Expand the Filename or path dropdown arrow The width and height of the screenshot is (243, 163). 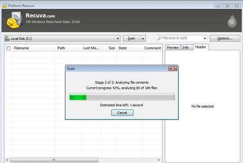(x=205, y=38)
